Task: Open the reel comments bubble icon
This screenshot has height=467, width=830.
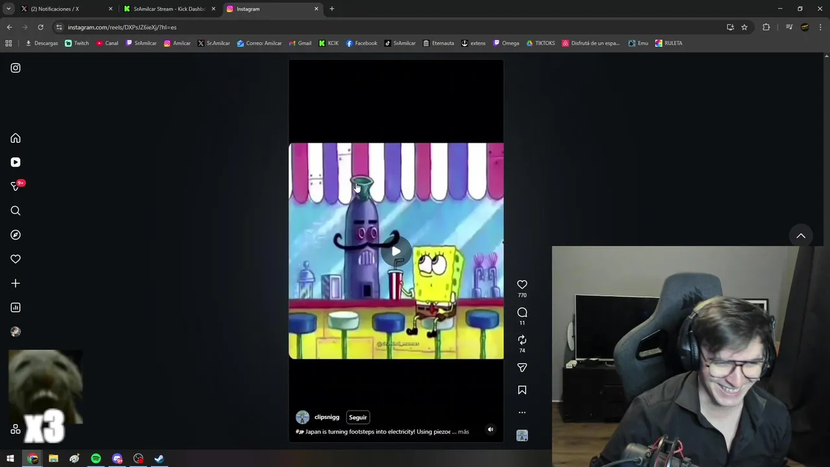Action: tap(522, 313)
